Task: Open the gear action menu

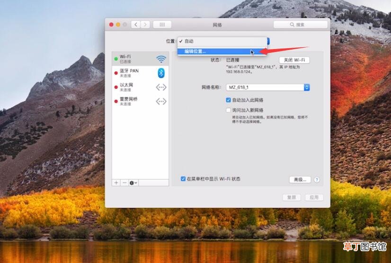Action: [x=133, y=183]
